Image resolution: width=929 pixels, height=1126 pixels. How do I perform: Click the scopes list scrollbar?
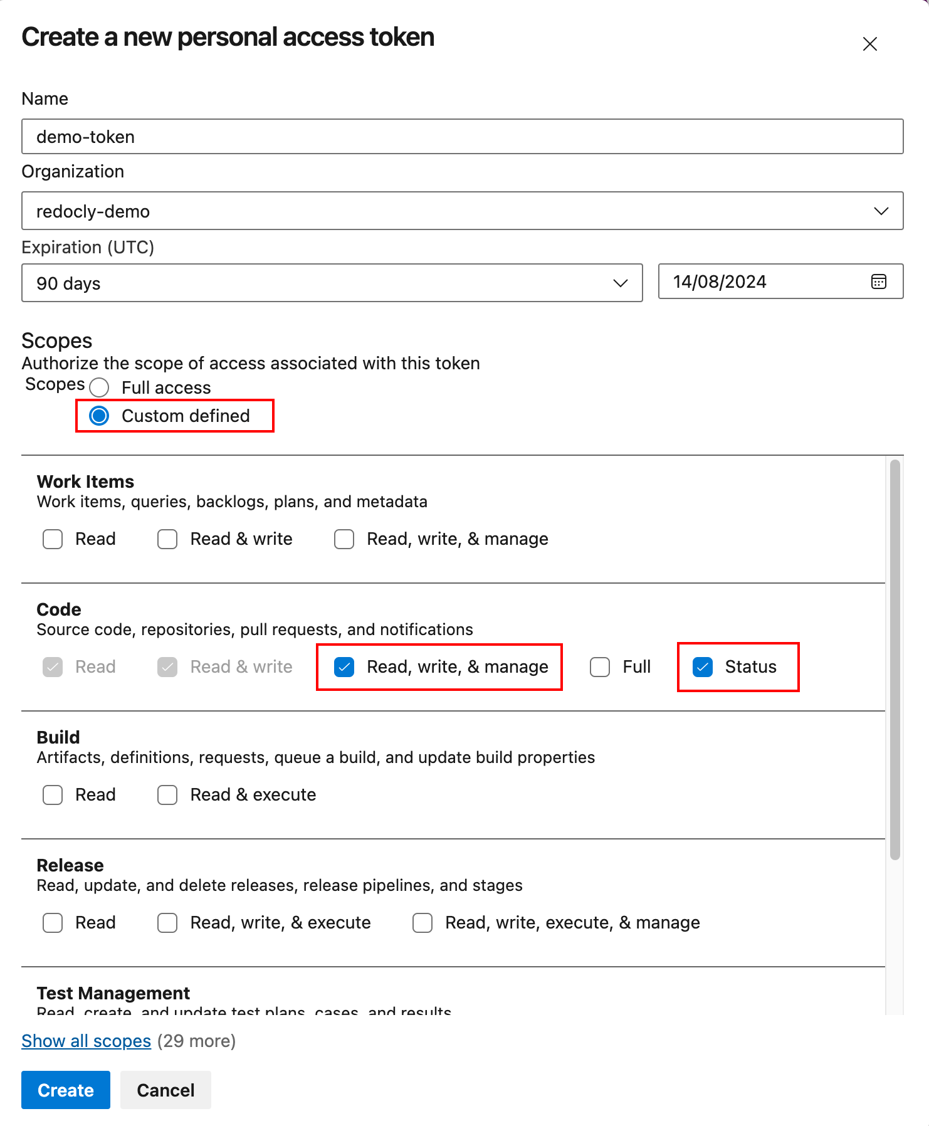click(895, 660)
